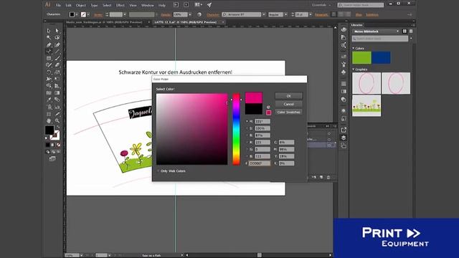Click the Color Swatches button
This screenshot has width=459, height=258.
tap(288, 112)
